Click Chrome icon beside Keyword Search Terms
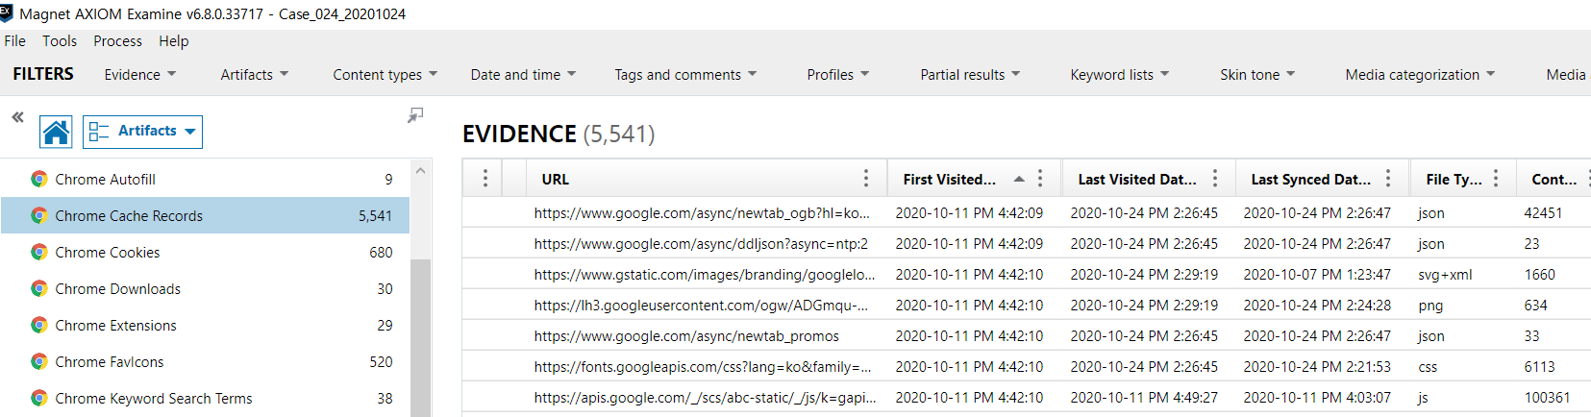The image size is (1591, 417). pos(39,398)
